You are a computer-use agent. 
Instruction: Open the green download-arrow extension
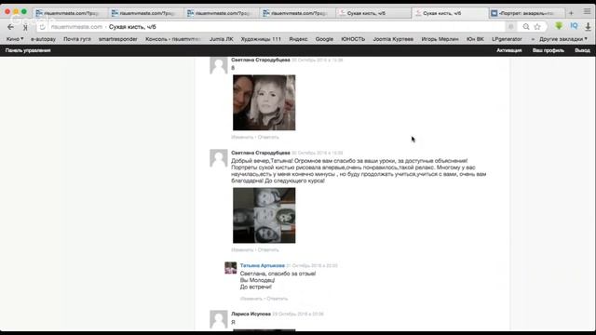point(559,26)
